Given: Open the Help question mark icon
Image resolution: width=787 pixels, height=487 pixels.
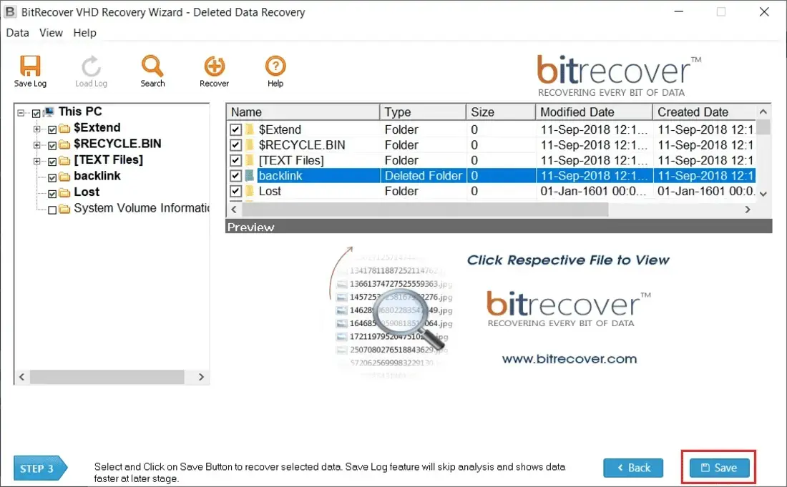Looking at the screenshot, I should point(275,67).
